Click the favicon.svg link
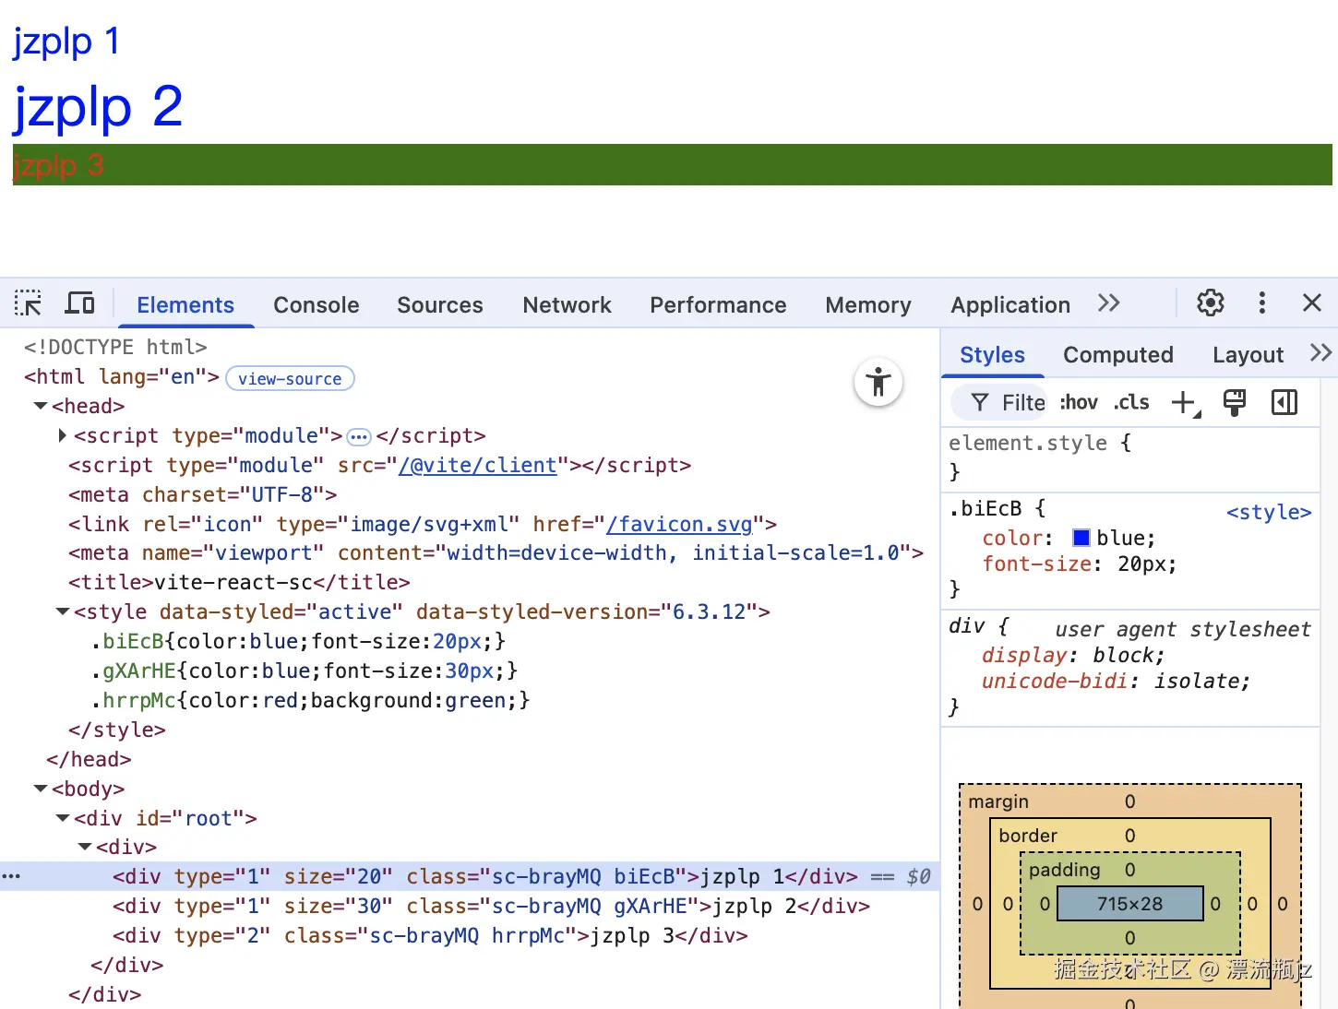 (679, 524)
